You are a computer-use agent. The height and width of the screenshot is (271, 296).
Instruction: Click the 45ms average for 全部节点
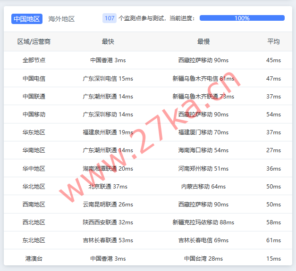273,60
